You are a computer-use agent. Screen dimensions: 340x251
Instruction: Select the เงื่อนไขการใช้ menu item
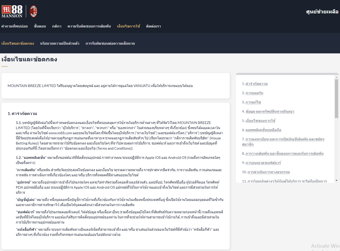click(128, 26)
